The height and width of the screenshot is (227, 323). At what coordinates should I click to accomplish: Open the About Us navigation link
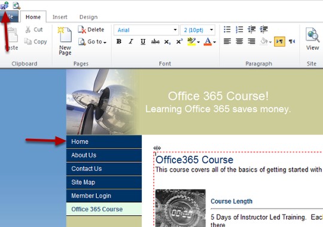point(104,155)
